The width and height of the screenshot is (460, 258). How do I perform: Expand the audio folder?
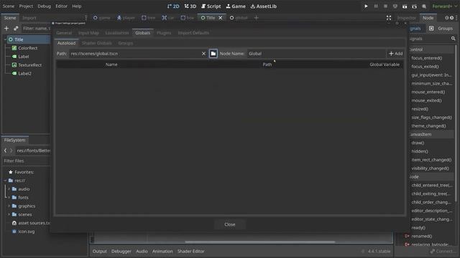click(9, 189)
